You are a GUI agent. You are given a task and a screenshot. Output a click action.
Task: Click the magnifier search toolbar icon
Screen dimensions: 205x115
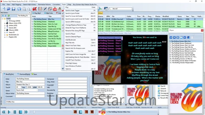(x=29, y=9)
